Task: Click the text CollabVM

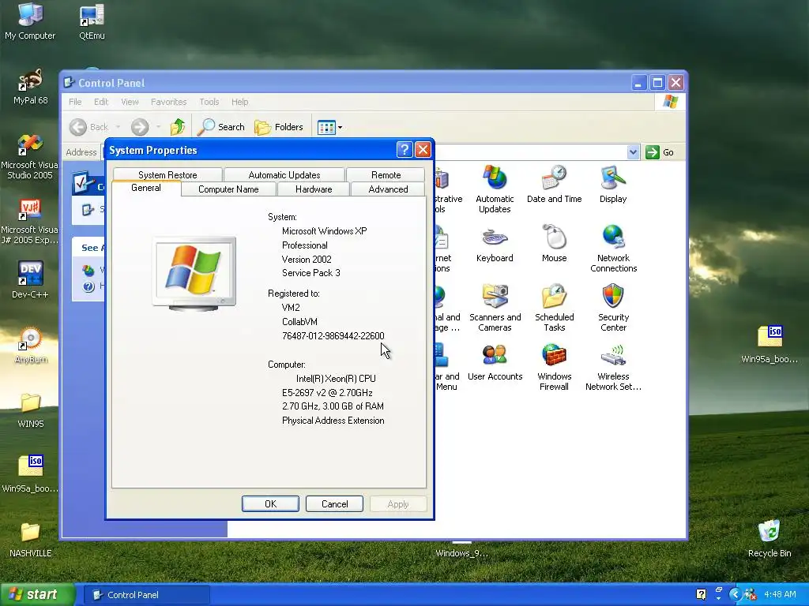Action: pyautogui.click(x=299, y=322)
